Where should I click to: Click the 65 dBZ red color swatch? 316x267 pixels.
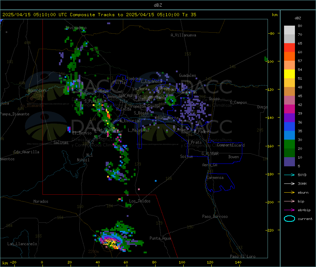tap(289, 47)
